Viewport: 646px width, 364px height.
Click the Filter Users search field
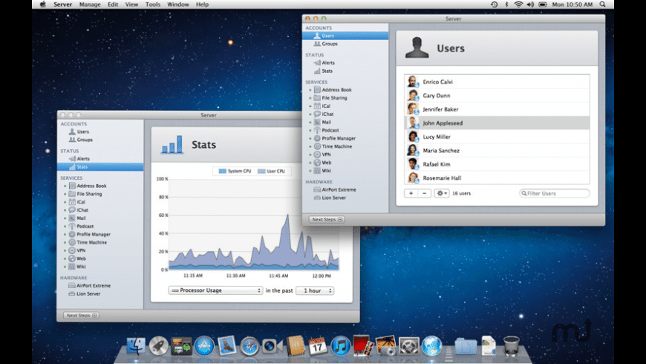(557, 193)
